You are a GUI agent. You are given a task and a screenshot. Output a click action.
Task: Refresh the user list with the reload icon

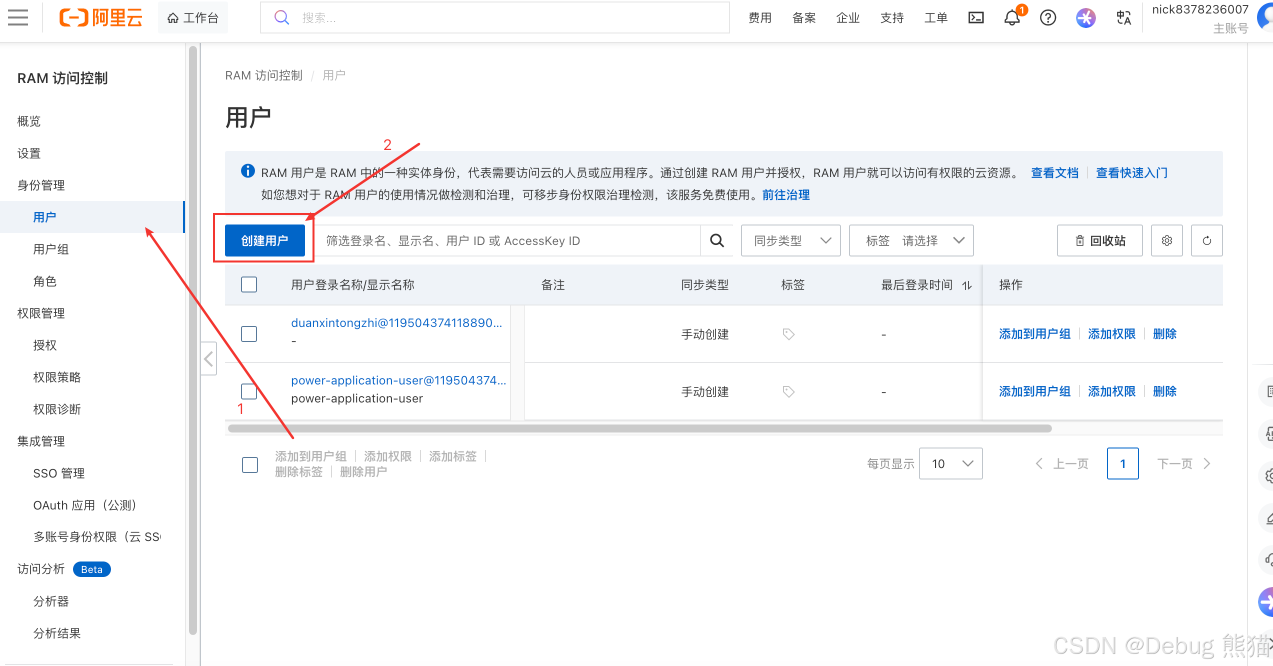(x=1207, y=240)
